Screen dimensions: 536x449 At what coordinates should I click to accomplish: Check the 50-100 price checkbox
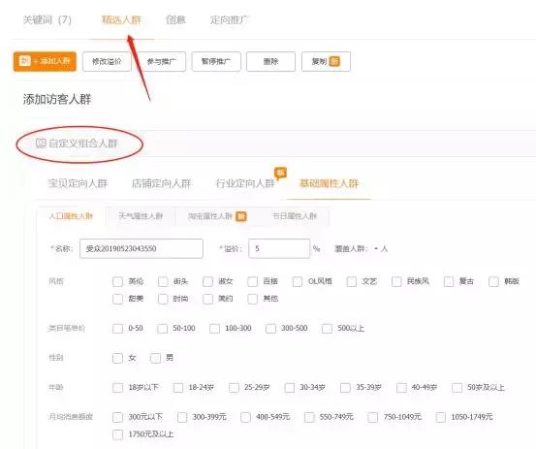pos(162,329)
